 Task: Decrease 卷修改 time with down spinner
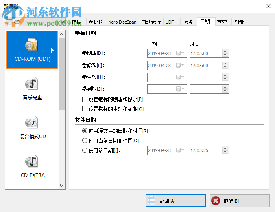coord(225,67)
